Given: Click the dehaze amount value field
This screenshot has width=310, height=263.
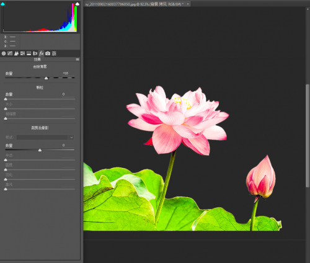Looking at the screenshot, I should click(68, 73).
